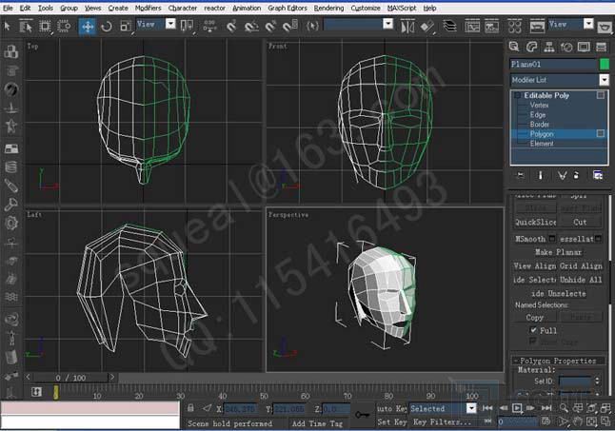The height and width of the screenshot is (431, 615).
Task: Open Curve Editor icon in toolbar
Action: coord(472,27)
